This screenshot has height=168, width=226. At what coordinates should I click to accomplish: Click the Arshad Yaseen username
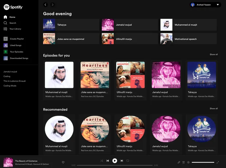(x=204, y=5)
